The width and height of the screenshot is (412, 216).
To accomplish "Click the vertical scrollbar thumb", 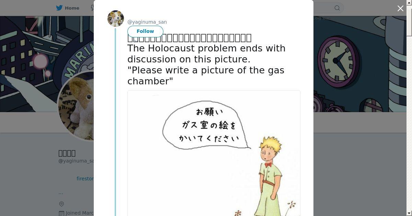I will point(409,21).
